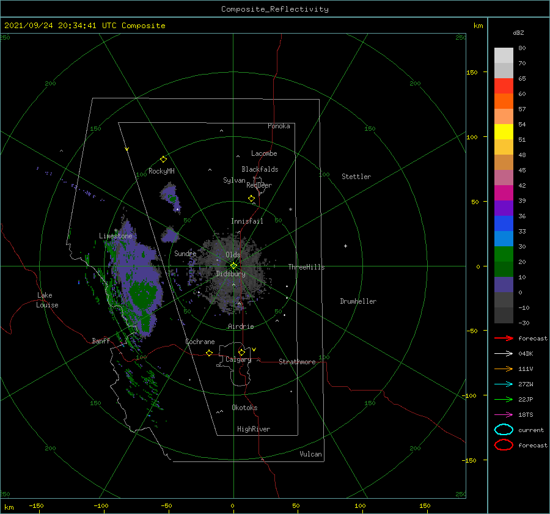Click the blue 33-36 dBZ color swatch
Viewport: 550px width, 514px height.
(504, 223)
